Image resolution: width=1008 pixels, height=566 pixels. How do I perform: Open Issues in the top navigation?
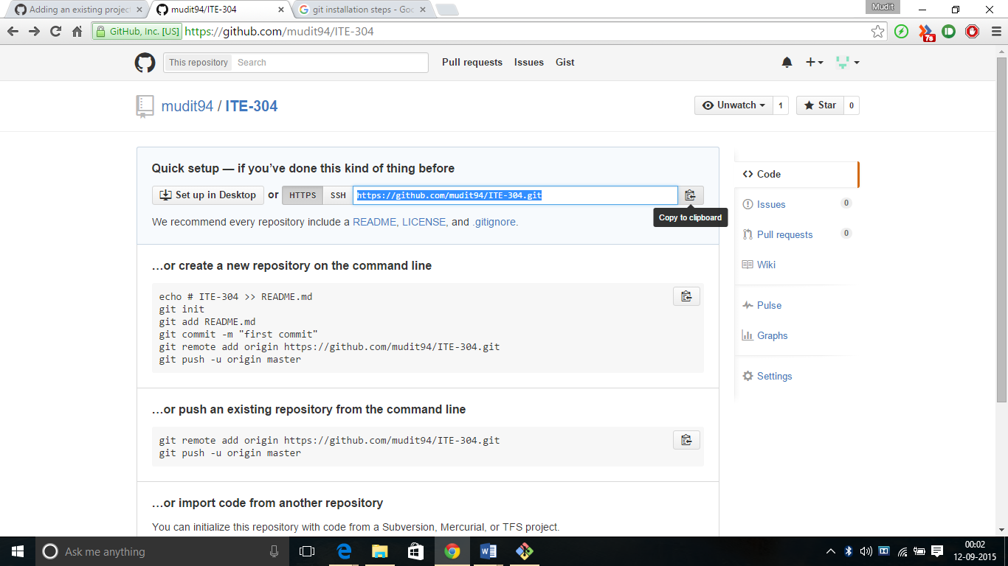(x=529, y=63)
